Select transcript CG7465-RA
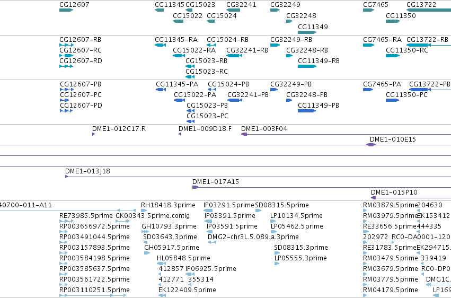The image size is (451, 298). [x=368, y=45]
